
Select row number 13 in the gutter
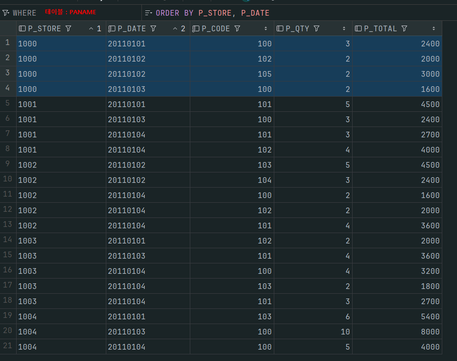[8, 225]
